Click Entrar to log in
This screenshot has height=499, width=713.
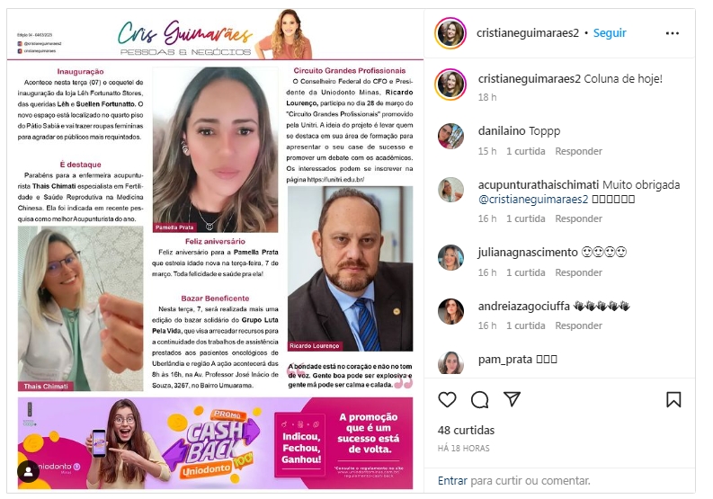click(452, 480)
